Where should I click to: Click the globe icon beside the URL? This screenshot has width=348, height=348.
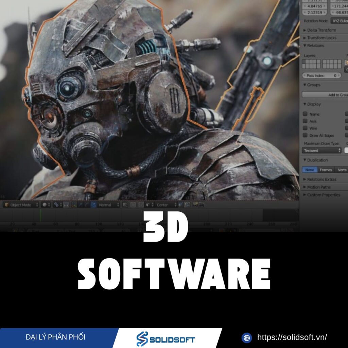(247, 338)
